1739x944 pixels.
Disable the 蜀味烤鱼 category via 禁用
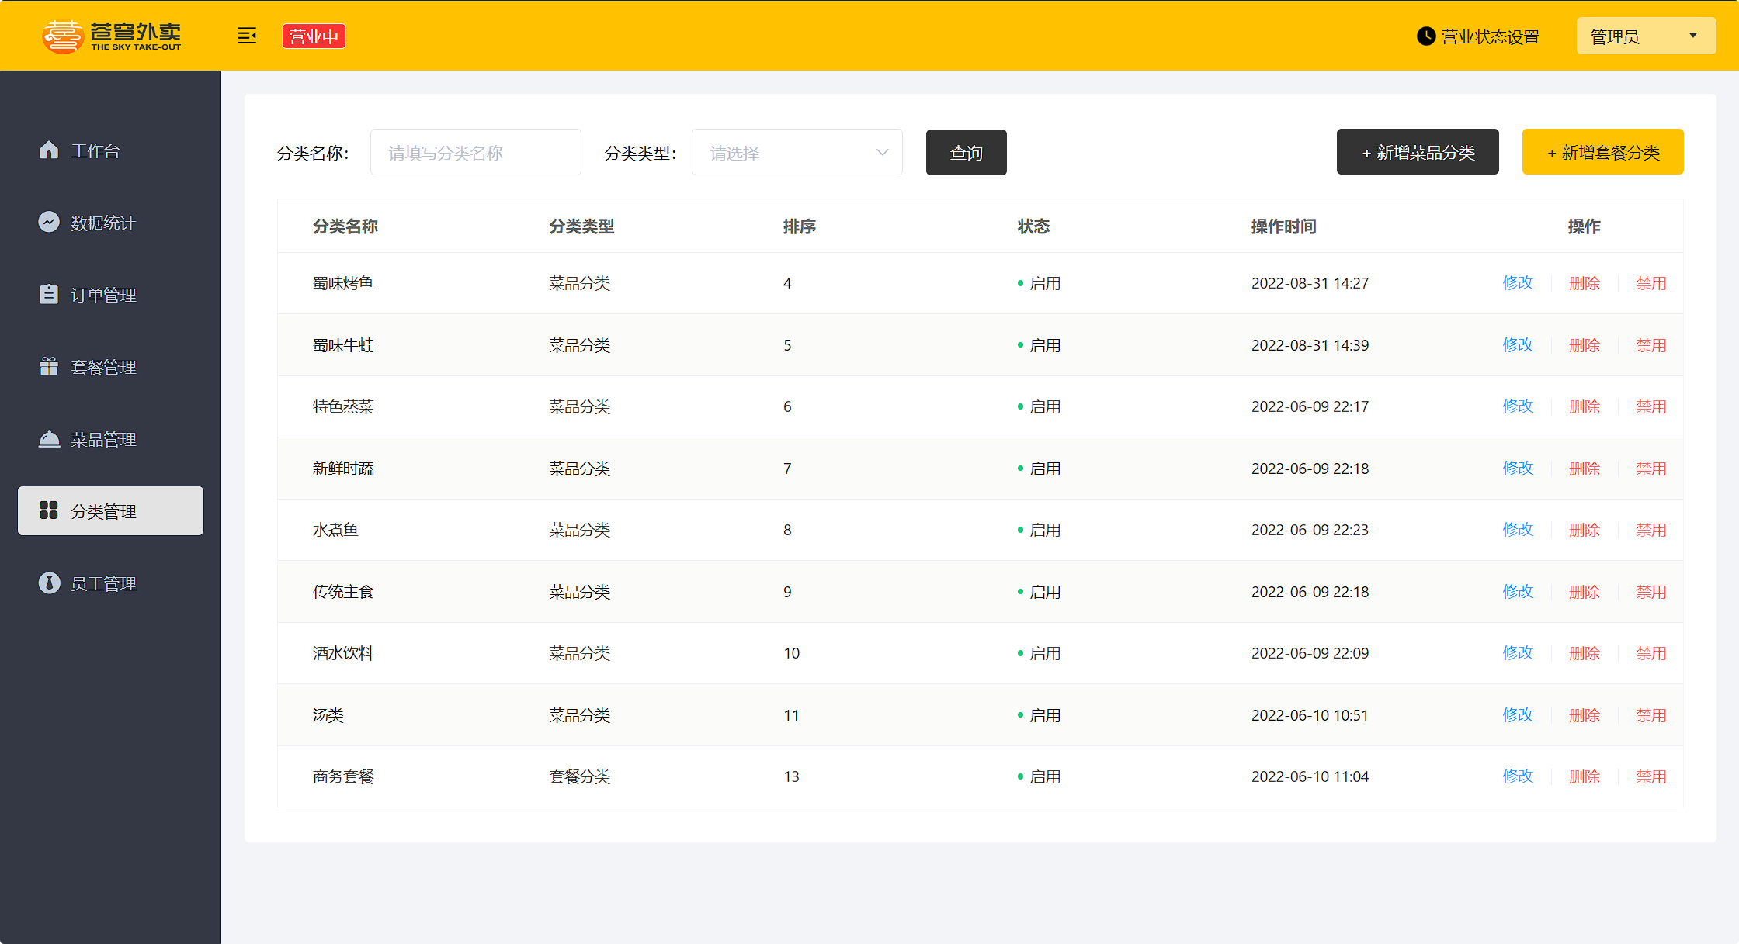1650,283
